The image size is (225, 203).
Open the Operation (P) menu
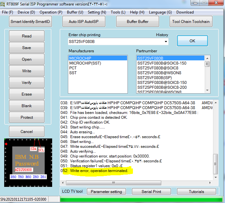coord(51,12)
